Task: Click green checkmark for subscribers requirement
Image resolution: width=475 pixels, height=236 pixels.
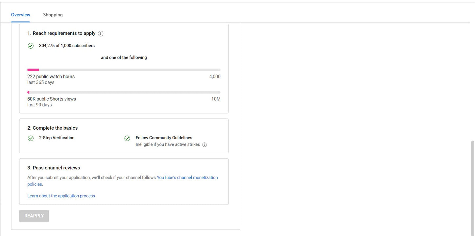Action: [x=31, y=46]
